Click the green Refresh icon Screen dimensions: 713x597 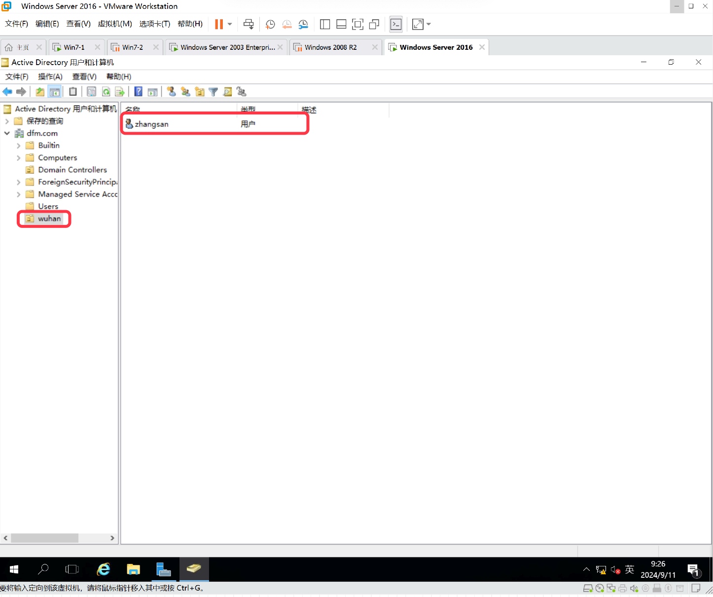click(106, 92)
